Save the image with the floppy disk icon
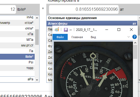140x97 pixels. pyautogui.click(x=66, y=30)
